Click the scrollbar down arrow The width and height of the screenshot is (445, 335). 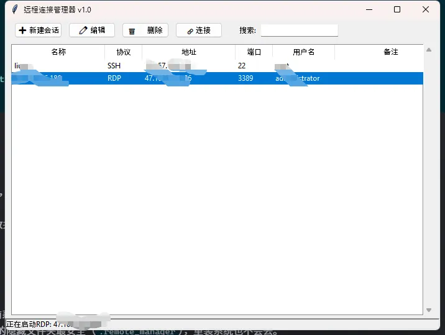[428, 310]
